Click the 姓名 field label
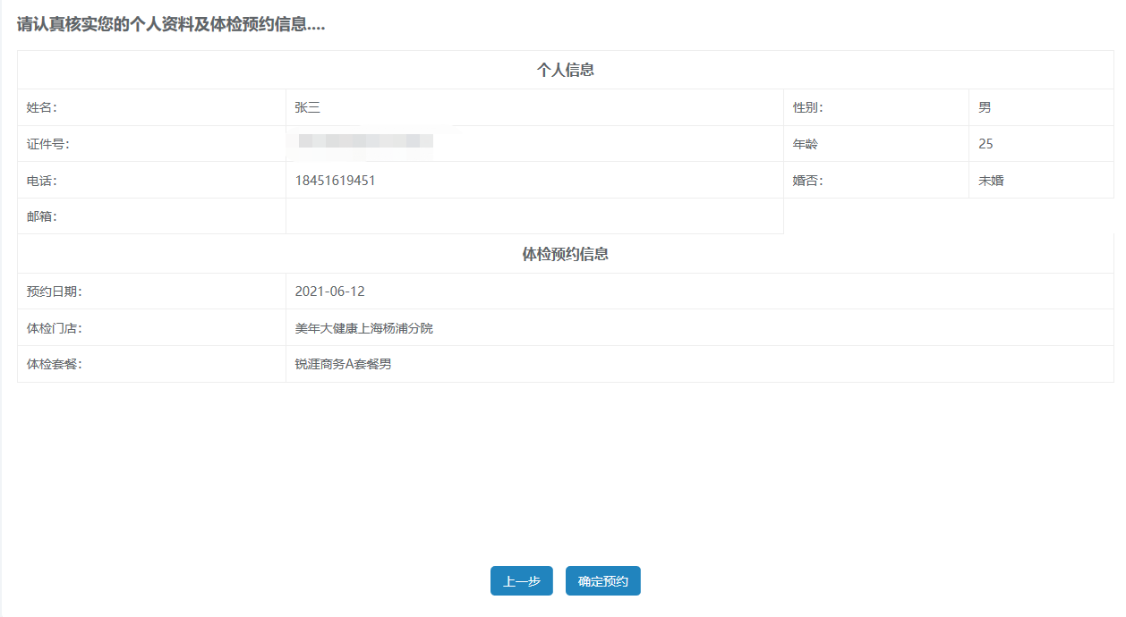The height and width of the screenshot is (617, 1126). click(41, 107)
